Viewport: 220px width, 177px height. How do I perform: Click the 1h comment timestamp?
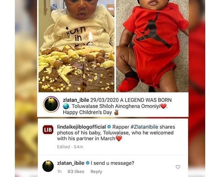tap(59, 172)
